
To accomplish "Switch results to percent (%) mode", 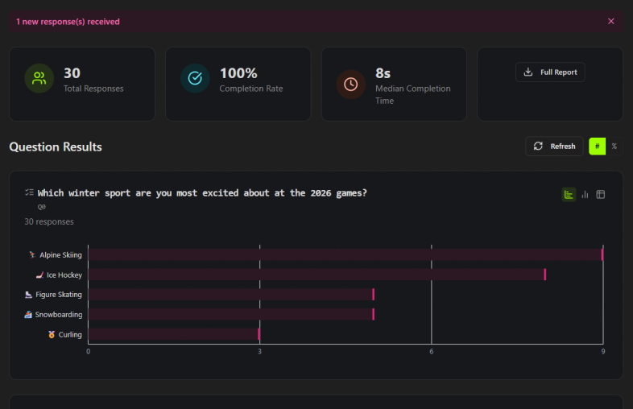I will coord(614,147).
